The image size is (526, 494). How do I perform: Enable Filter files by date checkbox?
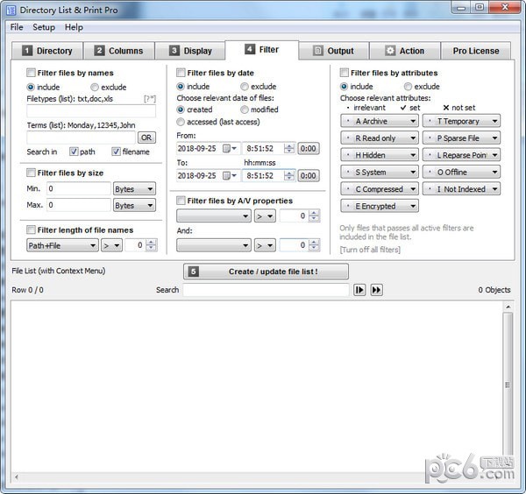tap(181, 73)
